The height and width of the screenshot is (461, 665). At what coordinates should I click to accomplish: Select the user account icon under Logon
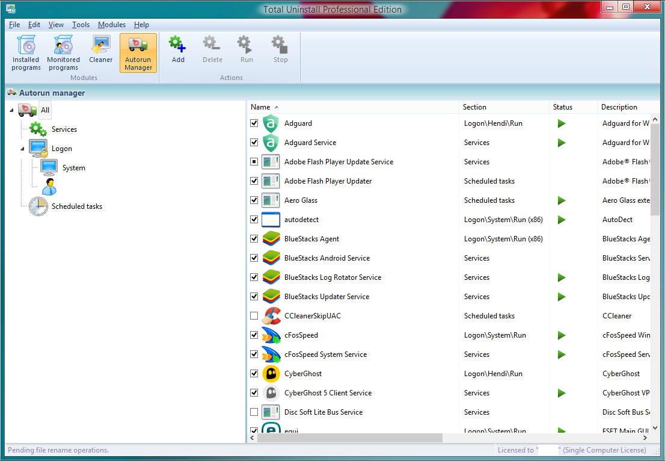point(49,187)
